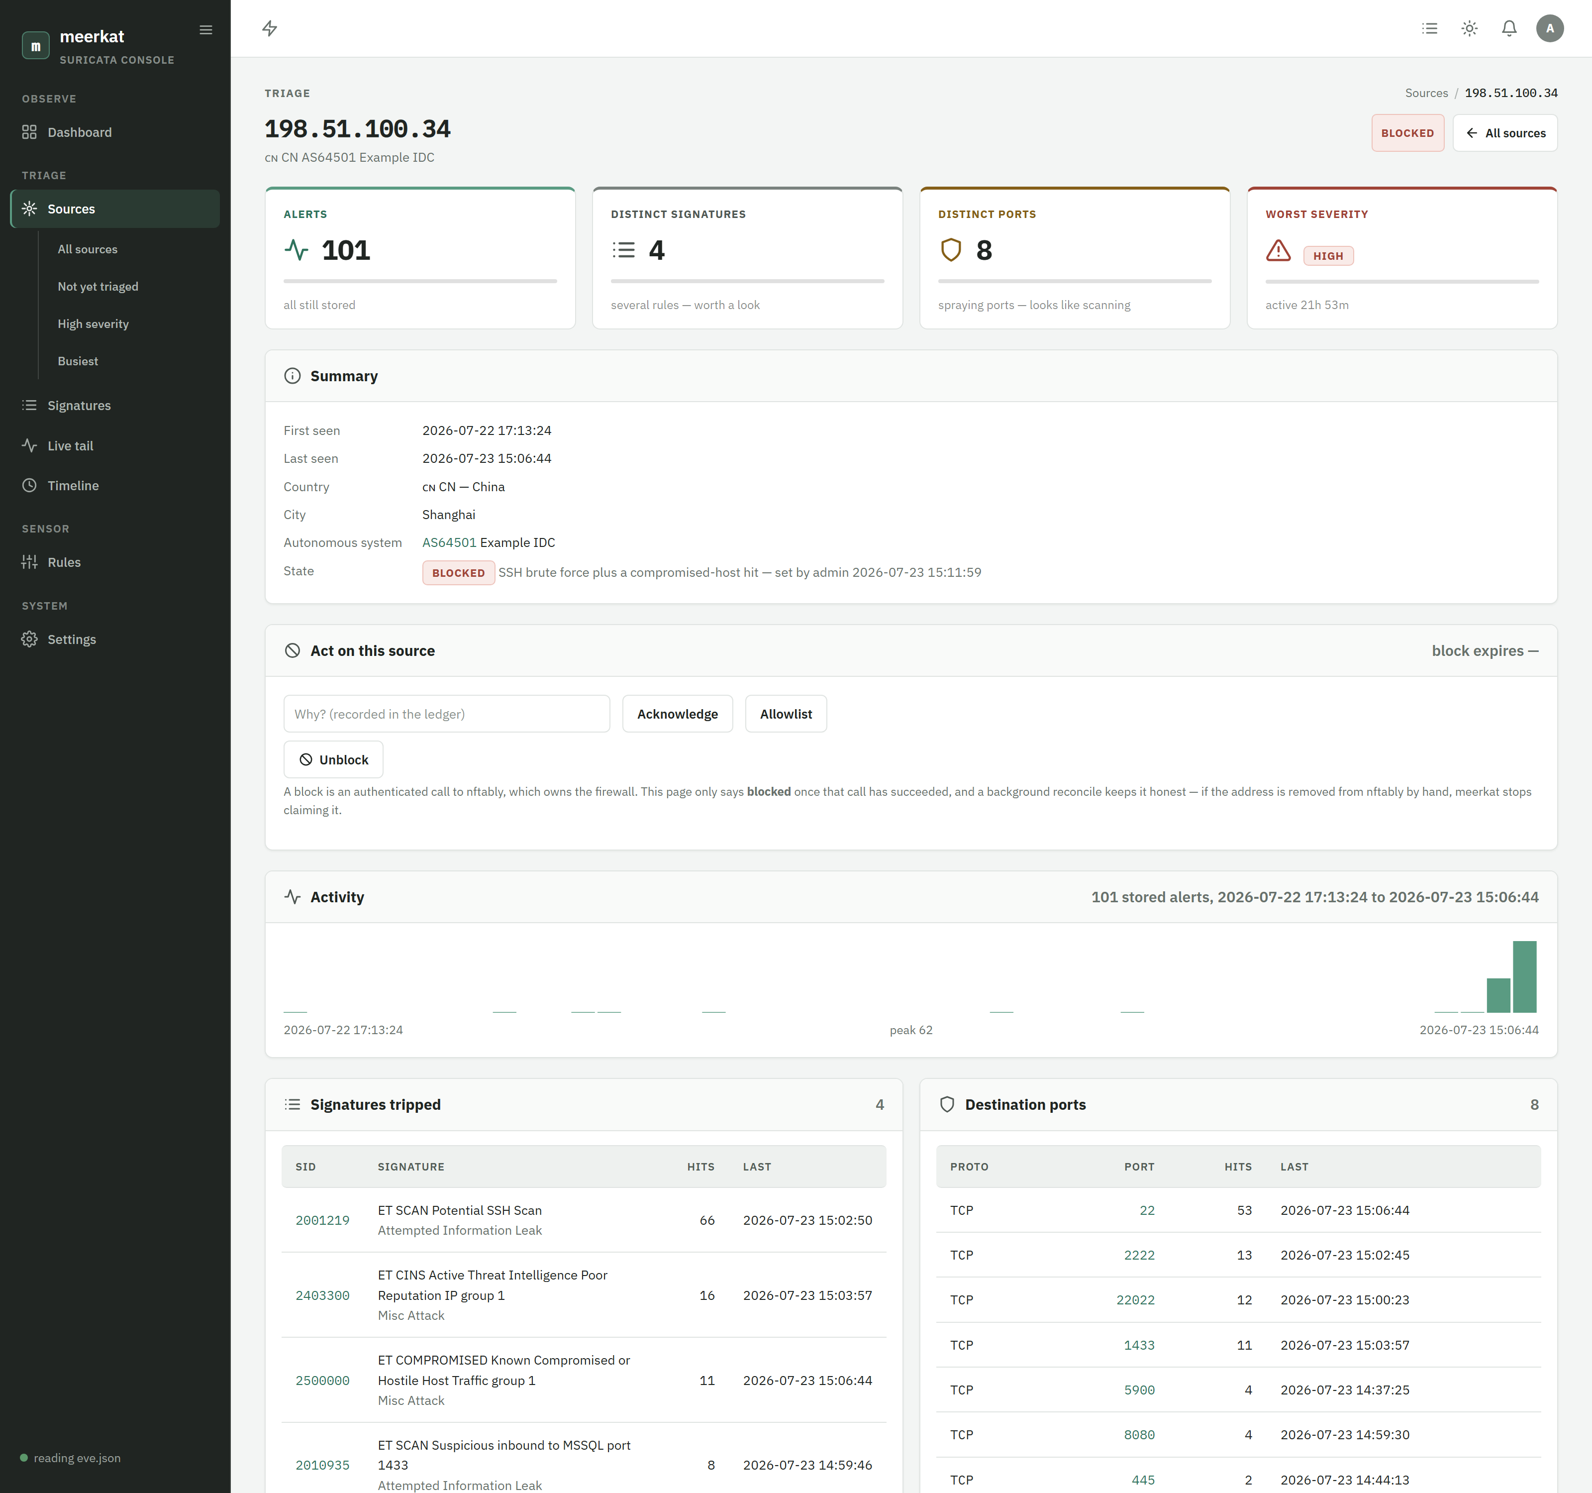Open the user avatar menu
This screenshot has width=1592, height=1493.
tap(1550, 29)
